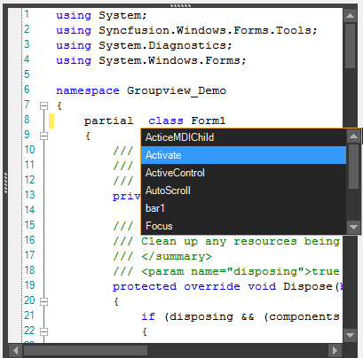The height and width of the screenshot is (358, 363).
Task: Click the autocomplete list scroll up arrow
Action: point(353,136)
